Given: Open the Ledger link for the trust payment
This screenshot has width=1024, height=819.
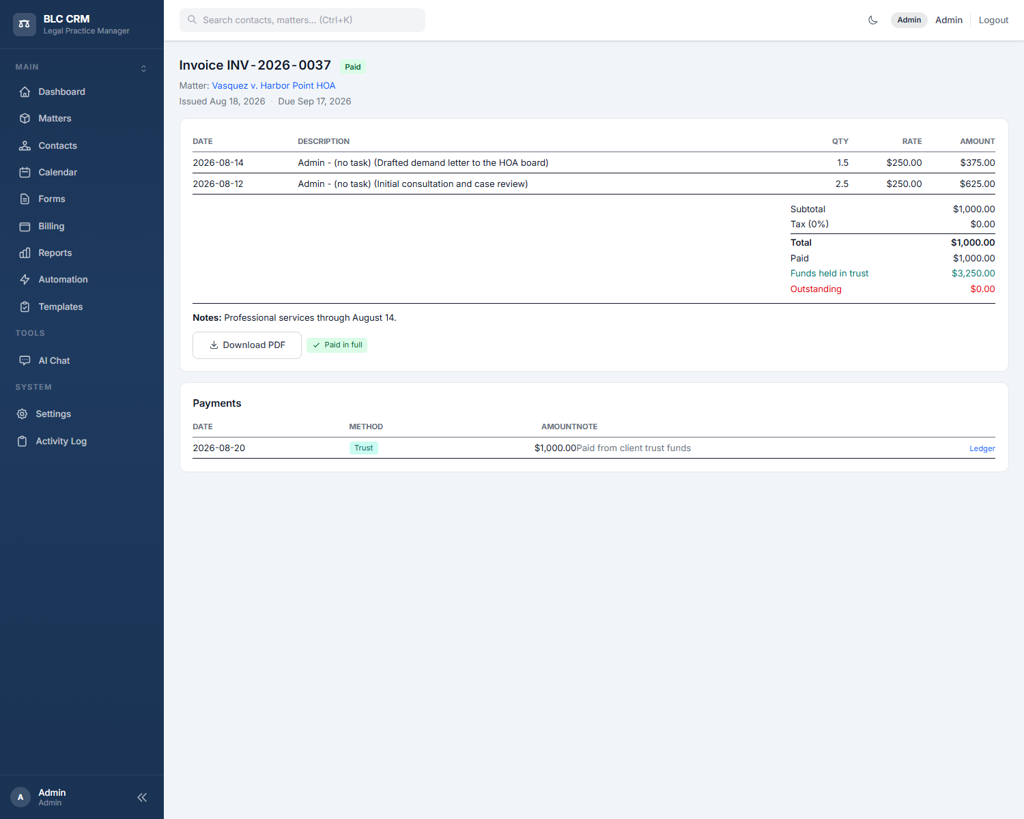Looking at the screenshot, I should (982, 448).
